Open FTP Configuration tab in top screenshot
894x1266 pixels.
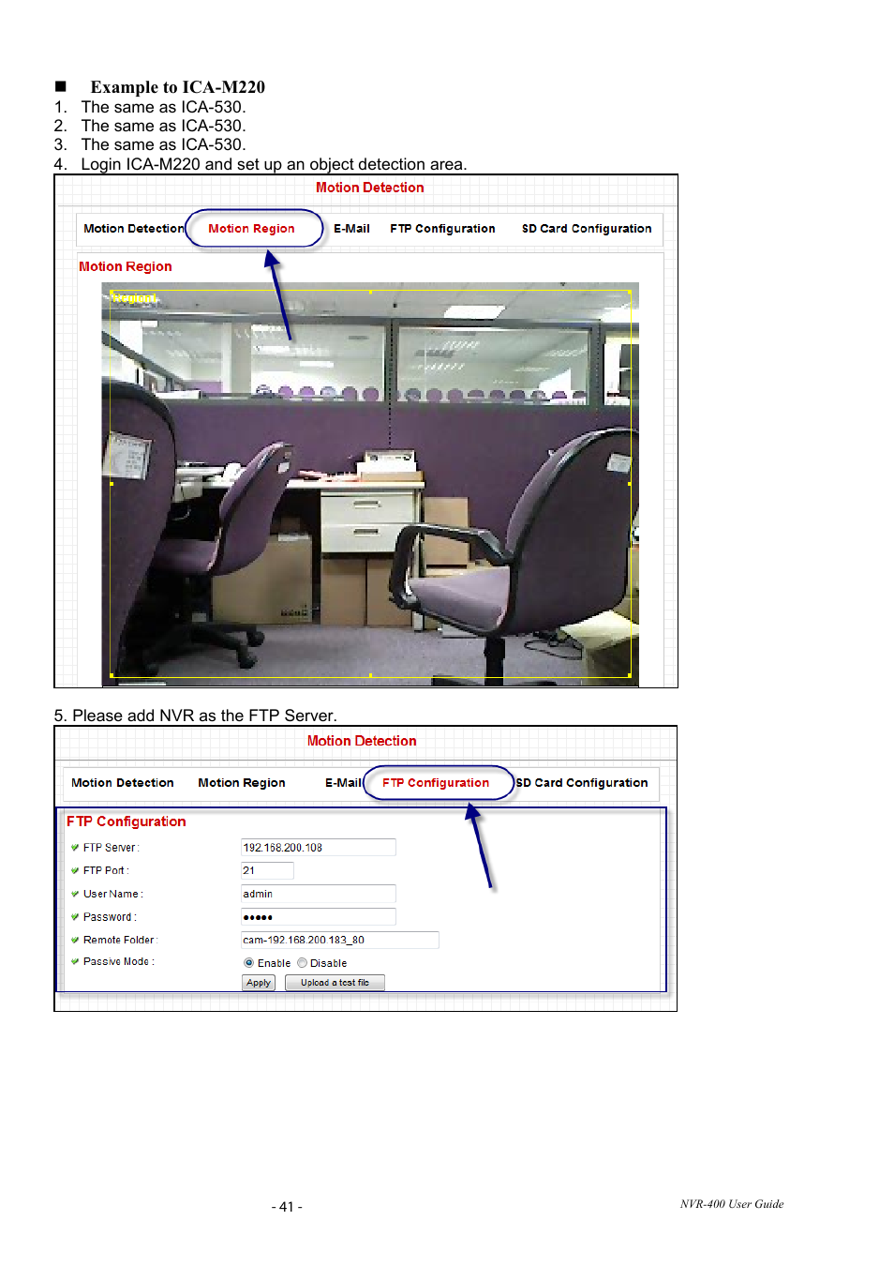[x=442, y=229]
